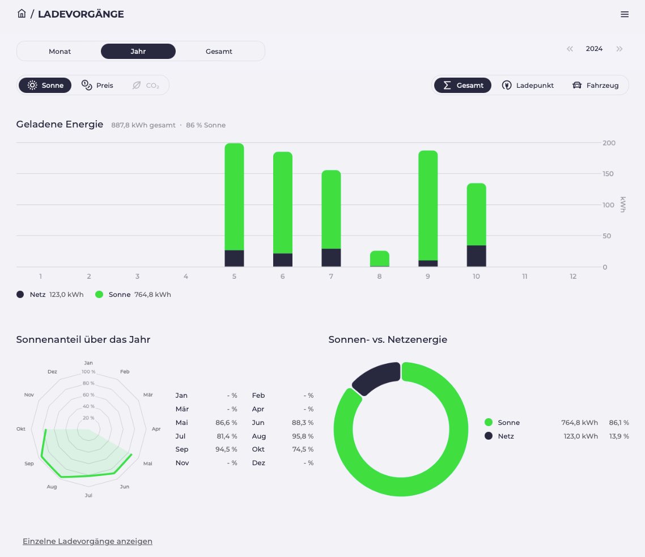Click the 123,0 kWh Netz donut legend value
The width and height of the screenshot is (645, 557).
[x=581, y=436]
